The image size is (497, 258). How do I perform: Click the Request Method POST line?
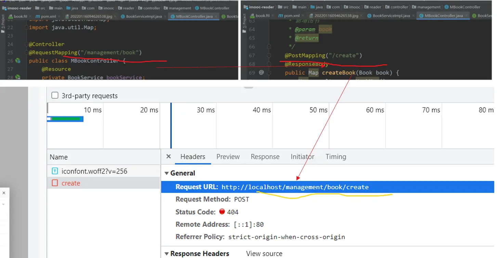[x=212, y=199]
